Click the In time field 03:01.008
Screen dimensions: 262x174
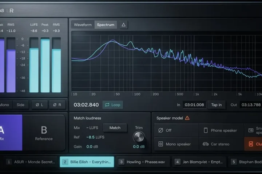(x=194, y=105)
